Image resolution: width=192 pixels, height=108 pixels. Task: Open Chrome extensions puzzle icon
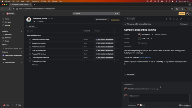[177, 9]
